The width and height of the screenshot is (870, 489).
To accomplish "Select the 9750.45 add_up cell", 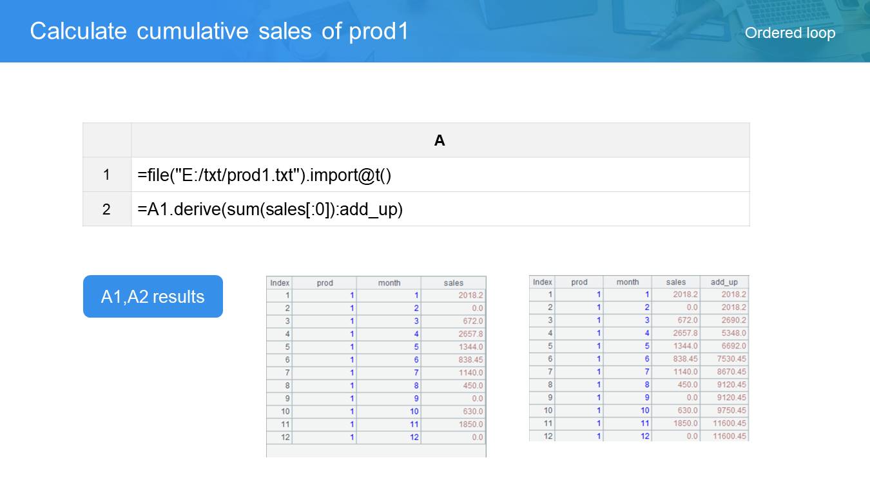I will 724,410.
